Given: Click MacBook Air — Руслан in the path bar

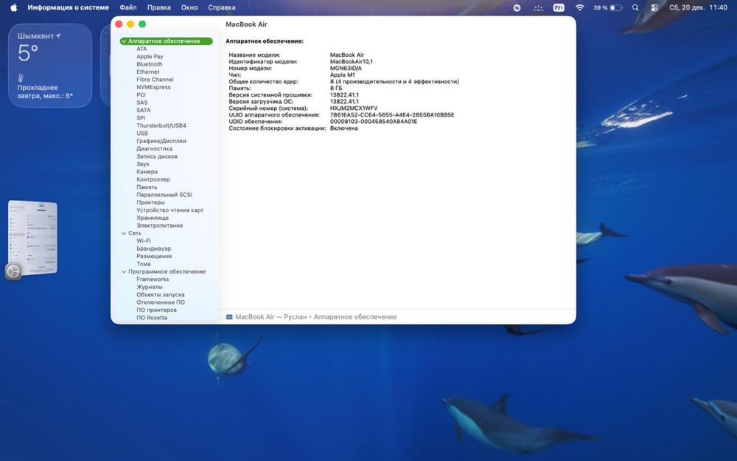Looking at the screenshot, I should pyautogui.click(x=270, y=317).
